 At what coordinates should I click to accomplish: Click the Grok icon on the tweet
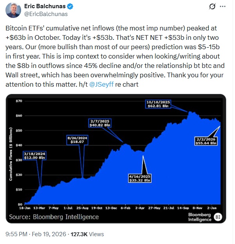[x=213, y=7]
